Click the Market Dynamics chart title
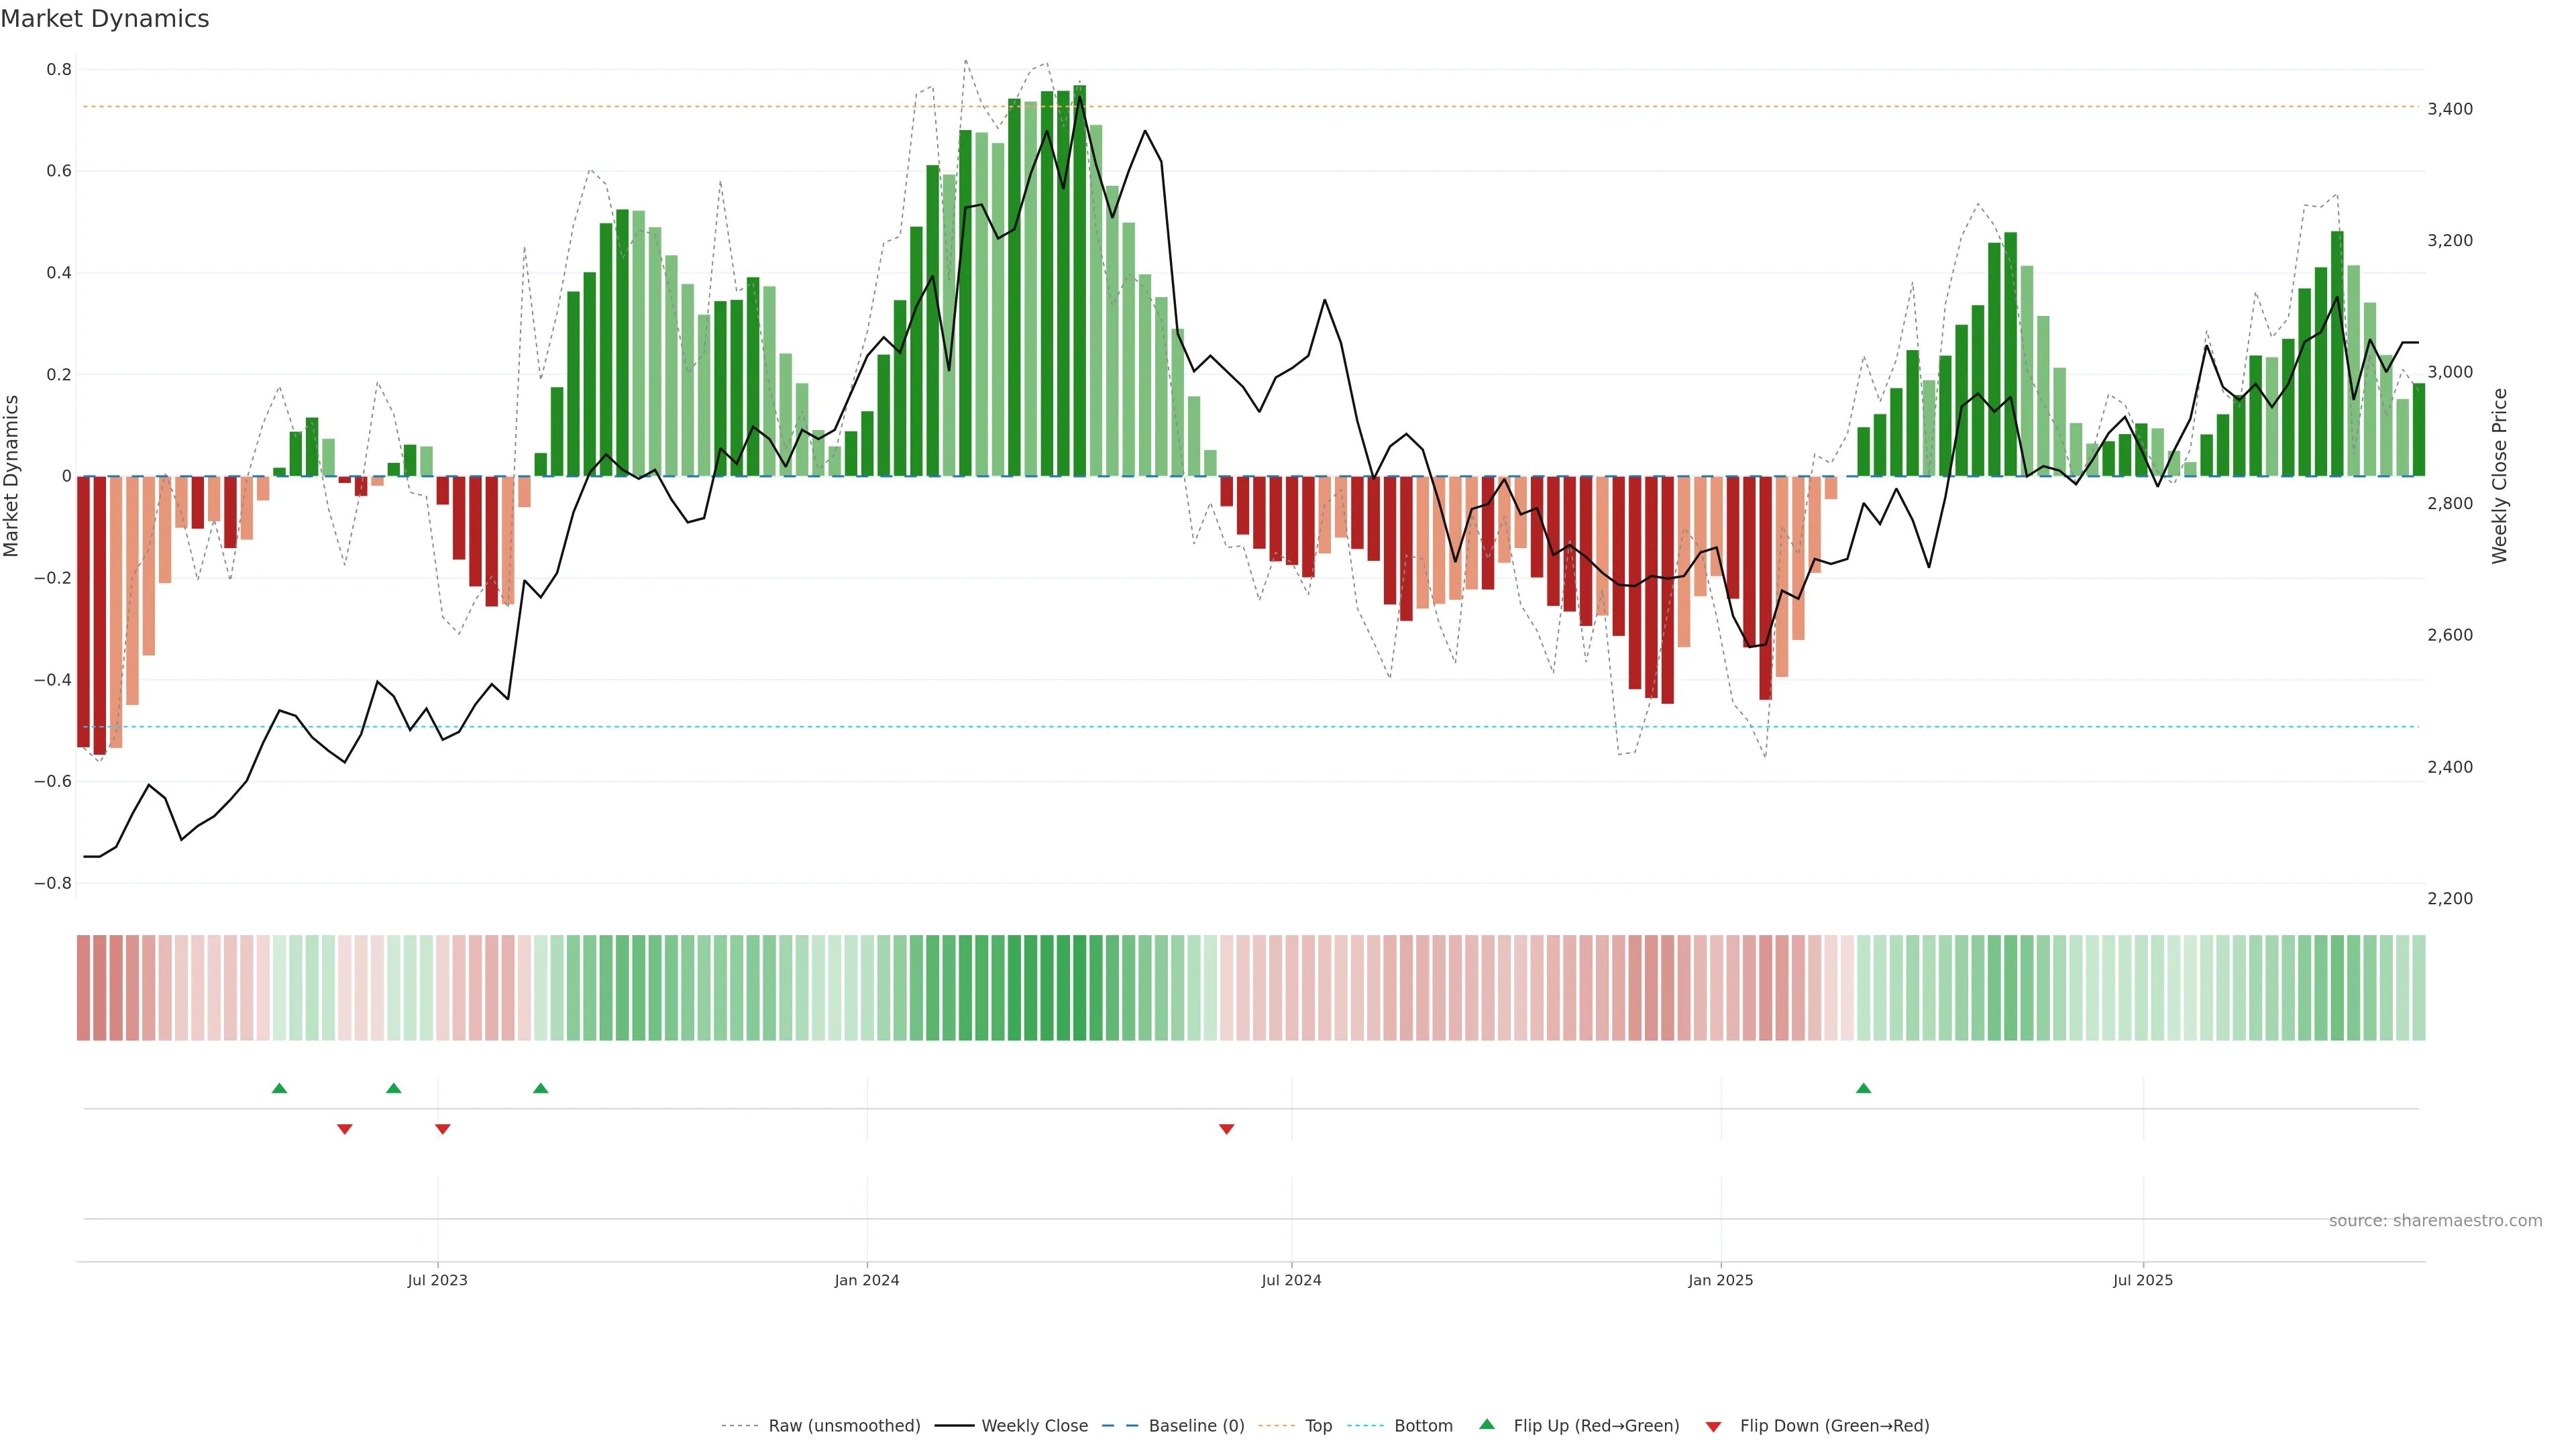 [105, 19]
